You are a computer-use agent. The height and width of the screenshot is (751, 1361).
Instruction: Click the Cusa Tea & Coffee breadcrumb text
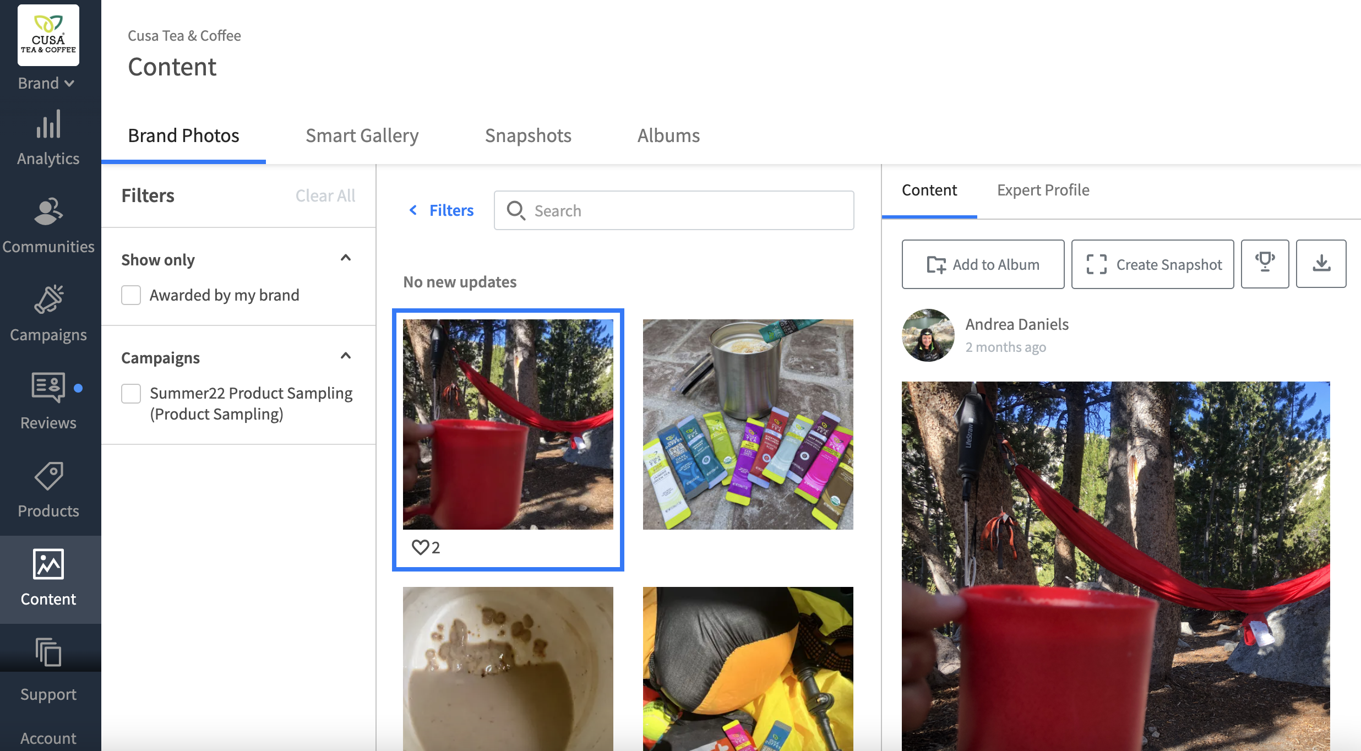[184, 36]
